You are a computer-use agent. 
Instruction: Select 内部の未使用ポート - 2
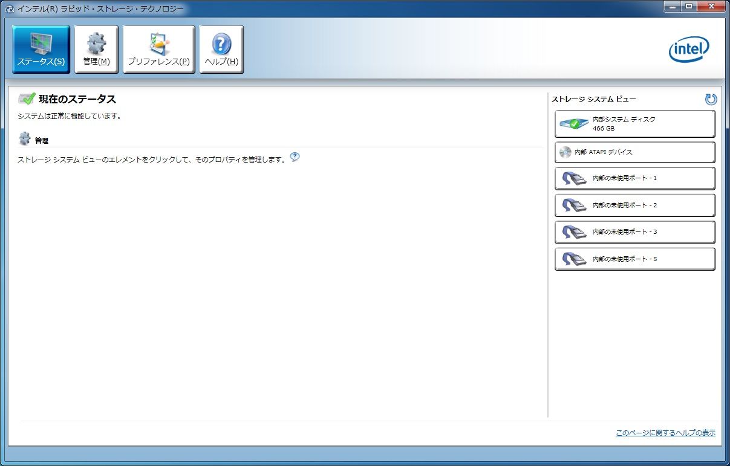[x=635, y=205]
